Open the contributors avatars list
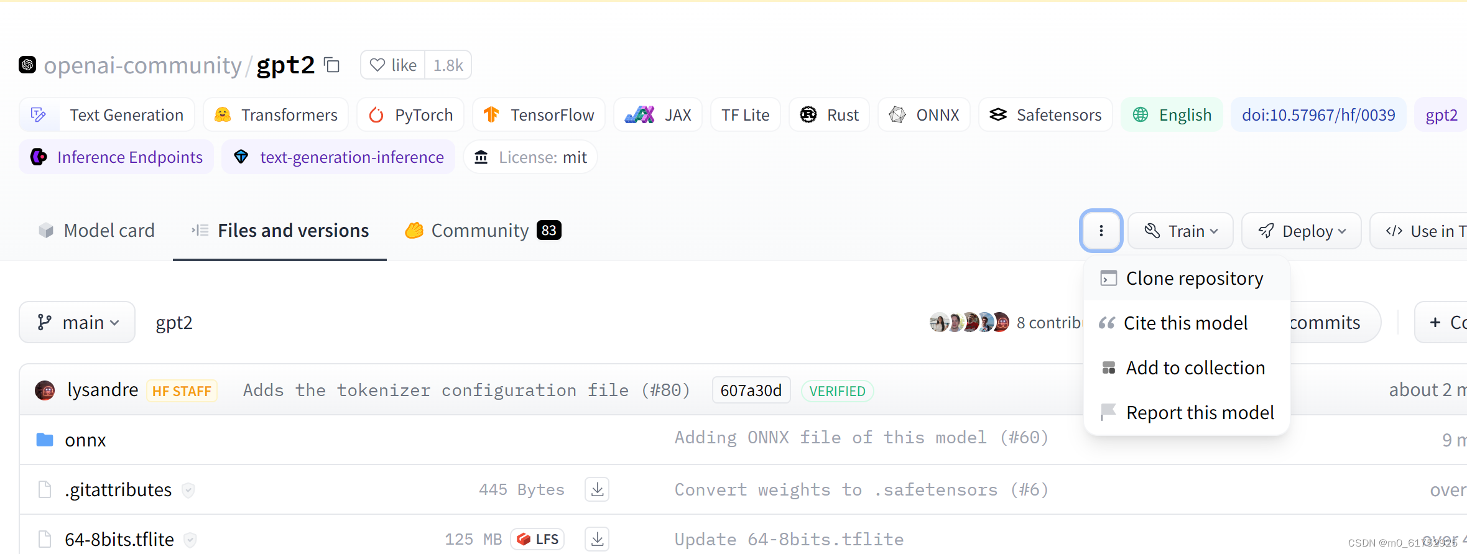The image size is (1467, 554). pos(970,322)
